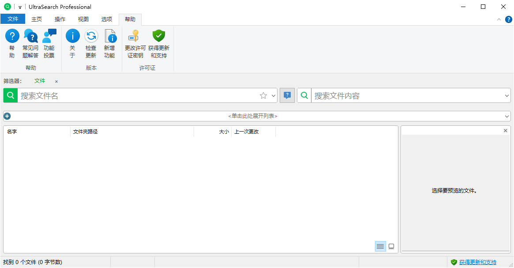Toggle the preview pane view button
The image size is (514, 268).
tap(391, 246)
